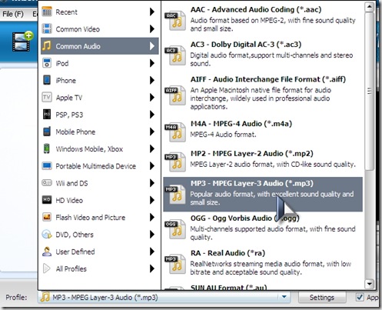Click the AAC format file icon
The width and height of the screenshot is (382, 310).
[174, 21]
